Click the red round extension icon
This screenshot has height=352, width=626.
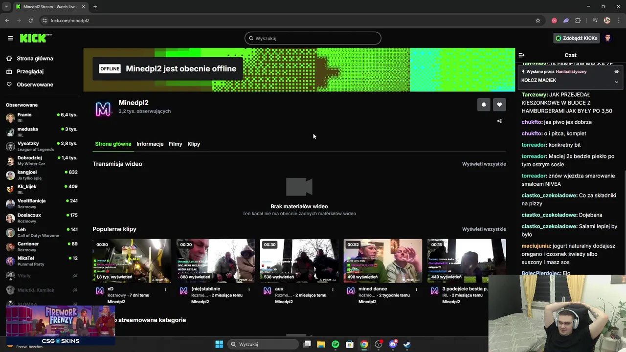tap(554, 21)
